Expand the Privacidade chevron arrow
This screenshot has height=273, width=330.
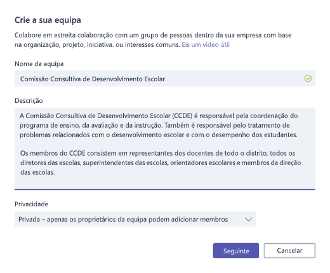pos(249,219)
